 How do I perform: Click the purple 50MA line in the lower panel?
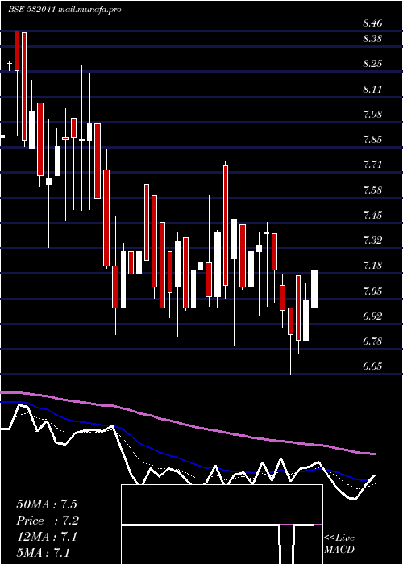pyautogui.click(x=187, y=425)
